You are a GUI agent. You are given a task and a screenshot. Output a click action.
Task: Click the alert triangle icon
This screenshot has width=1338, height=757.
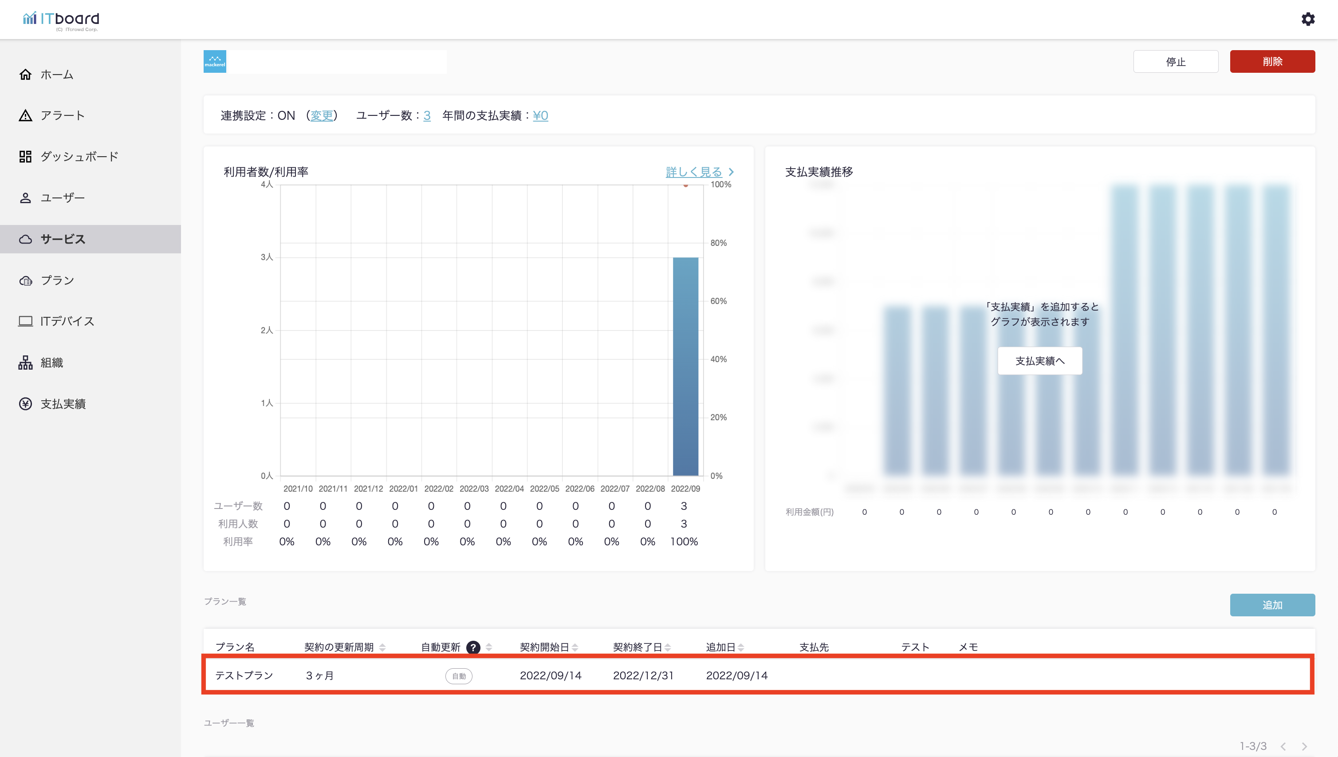[25, 115]
